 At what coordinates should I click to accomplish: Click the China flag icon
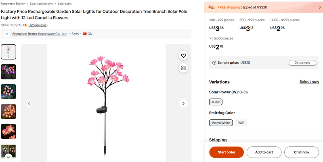[x=85, y=34]
